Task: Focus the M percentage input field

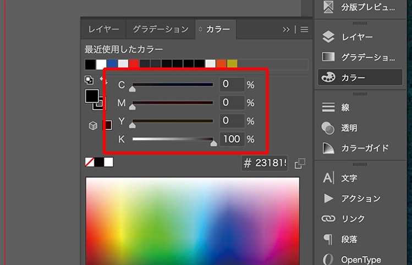Action: 232,102
